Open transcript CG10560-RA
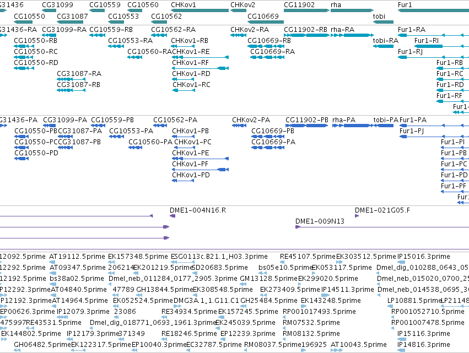This screenshot has width=469, height=353. (x=149, y=52)
